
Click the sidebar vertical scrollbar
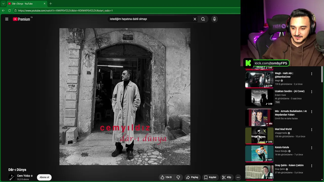point(322,75)
